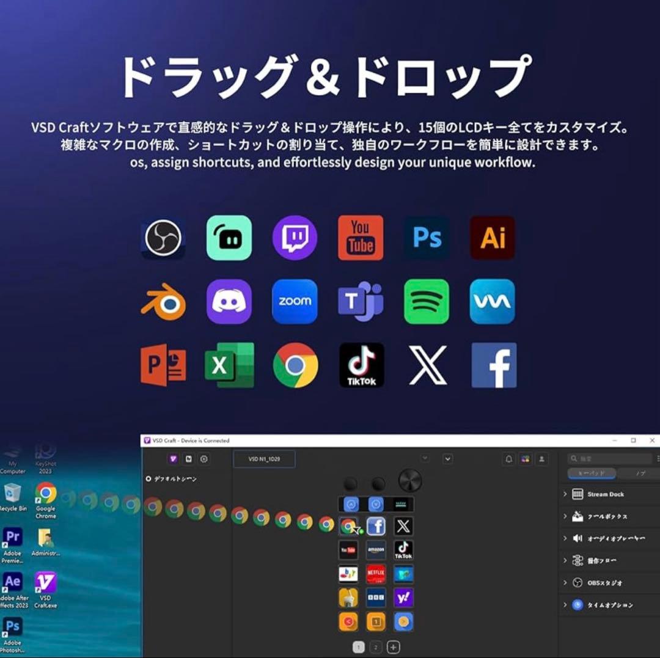Select the Netflix key in the device grid
Image resolution: width=660 pixels, height=658 pixels.
pos(376,574)
